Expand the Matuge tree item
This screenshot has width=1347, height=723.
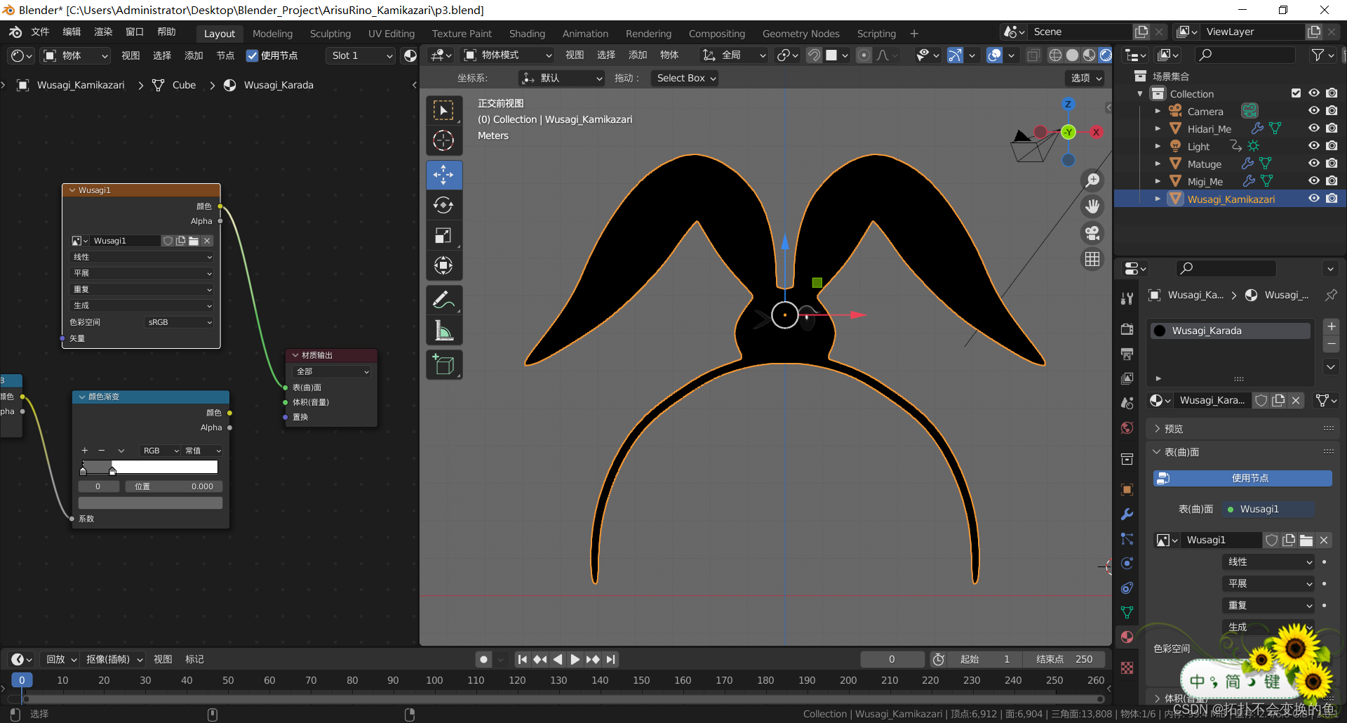click(1158, 164)
